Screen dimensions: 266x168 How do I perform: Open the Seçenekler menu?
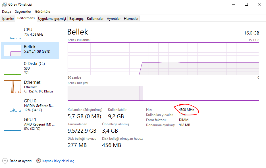pyautogui.click(x=23, y=12)
